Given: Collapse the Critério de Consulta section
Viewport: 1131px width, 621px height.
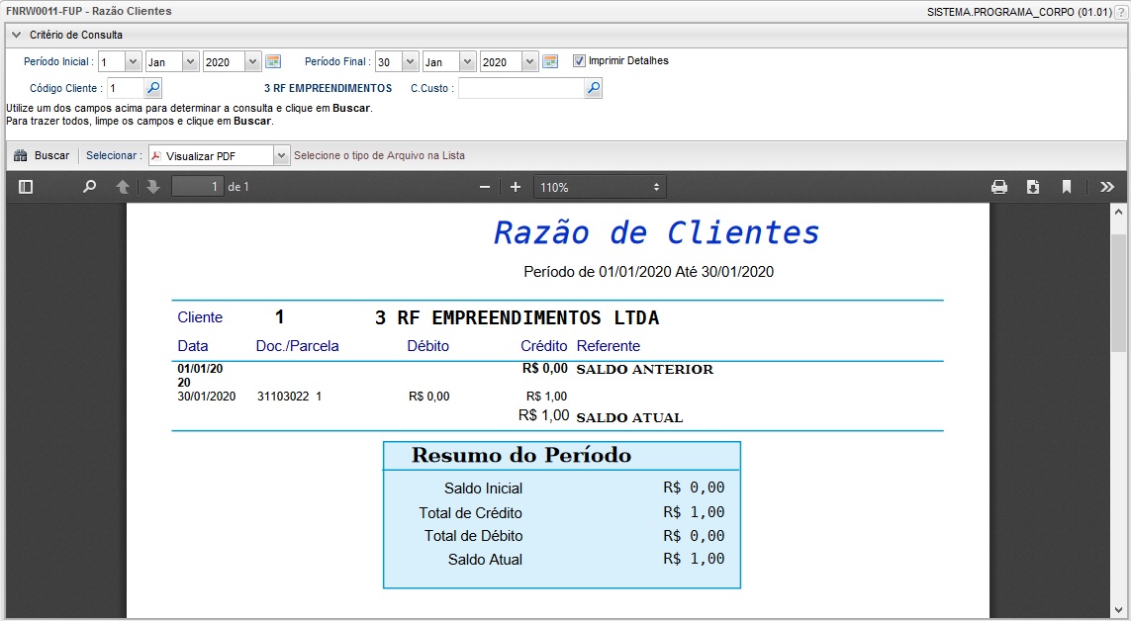Looking at the screenshot, I should click(x=15, y=34).
